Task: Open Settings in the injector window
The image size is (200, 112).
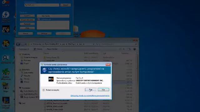Action: [x=44, y=33]
